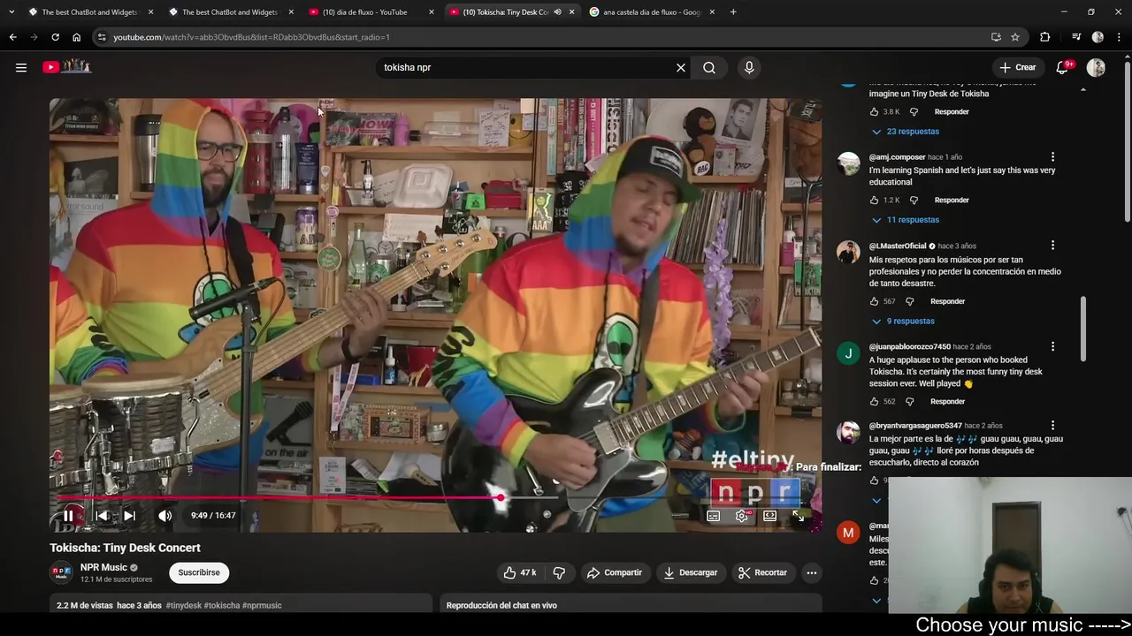Screen dimensions: 1132x636
Task: Open @amj.composer profile avatar
Action: point(848,163)
